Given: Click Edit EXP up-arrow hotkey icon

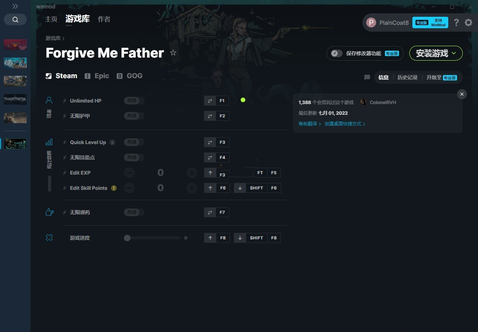Looking at the screenshot, I should [x=210, y=173].
